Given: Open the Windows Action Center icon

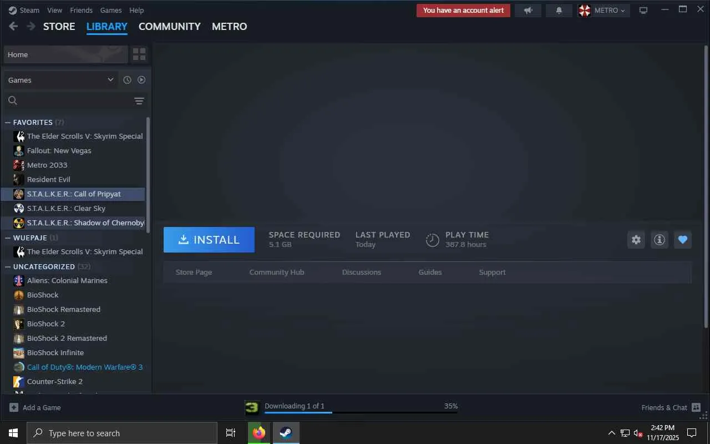Looking at the screenshot, I should [692, 433].
